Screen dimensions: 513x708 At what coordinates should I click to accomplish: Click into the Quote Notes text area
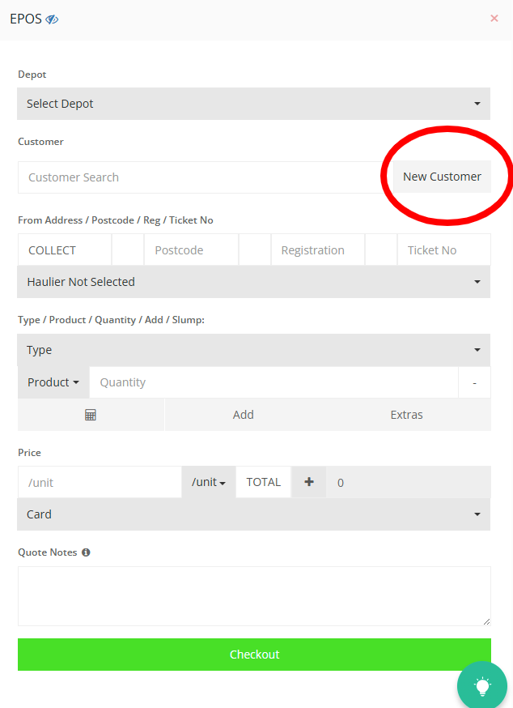pos(254,596)
